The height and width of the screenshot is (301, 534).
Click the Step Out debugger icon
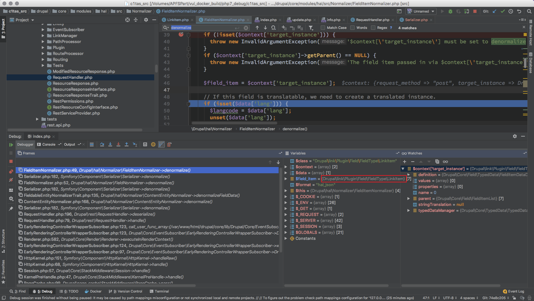click(x=127, y=144)
